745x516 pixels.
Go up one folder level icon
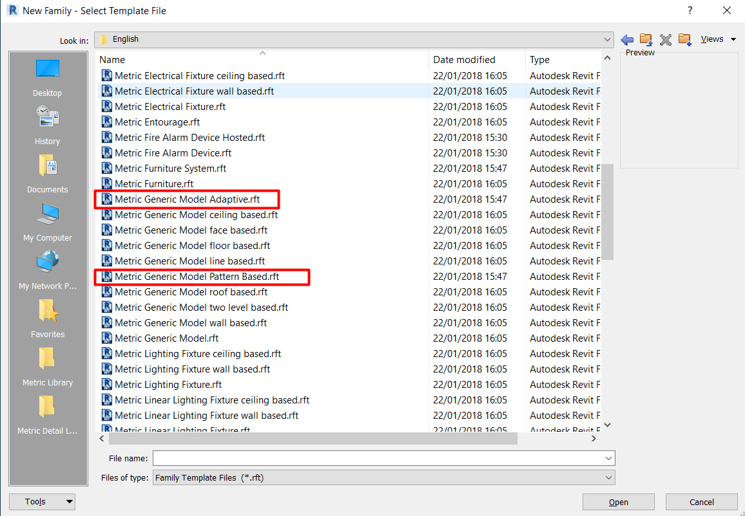(646, 39)
